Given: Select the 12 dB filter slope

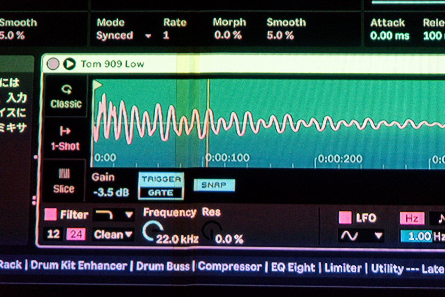Looking at the screenshot, I should 53,235.
